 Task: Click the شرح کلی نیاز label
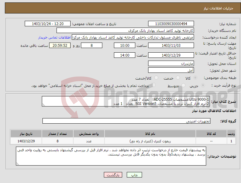pos(224,102)
